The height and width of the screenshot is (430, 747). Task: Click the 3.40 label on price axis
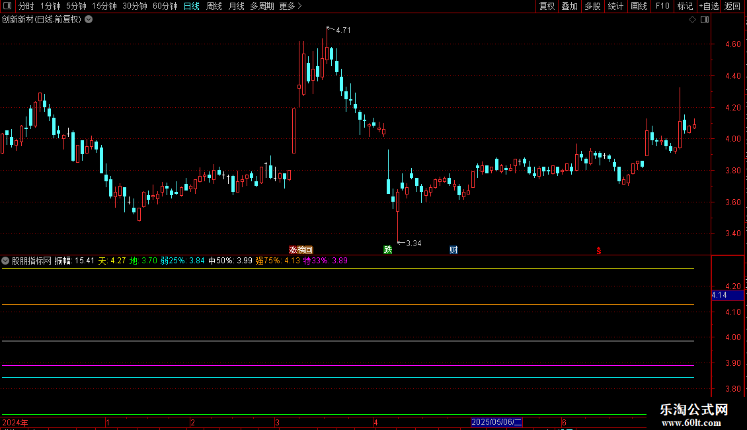tap(732, 234)
